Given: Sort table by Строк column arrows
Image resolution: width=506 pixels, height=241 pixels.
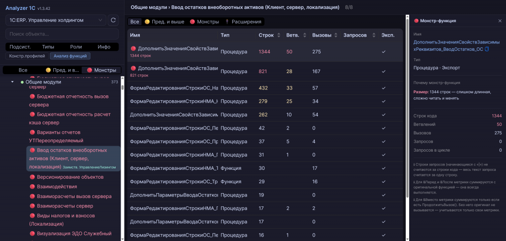Looking at the screenshot, I should (279, 36).
